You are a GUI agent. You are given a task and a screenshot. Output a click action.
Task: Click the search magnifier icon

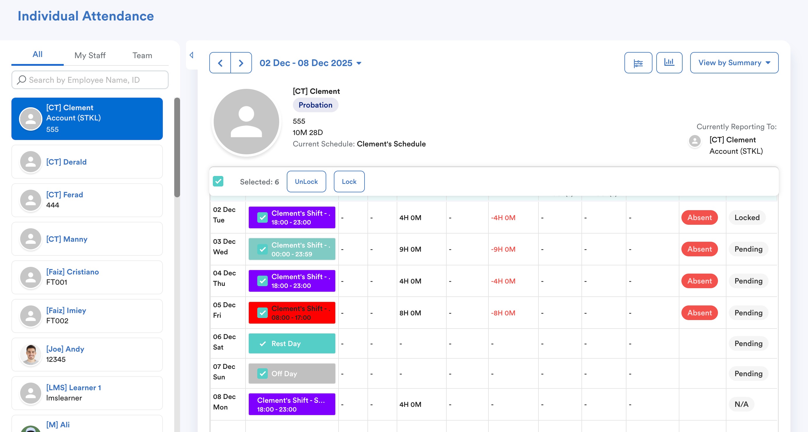pos(21,80)
